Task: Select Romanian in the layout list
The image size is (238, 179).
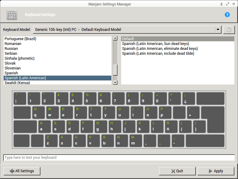Action: 58,43
